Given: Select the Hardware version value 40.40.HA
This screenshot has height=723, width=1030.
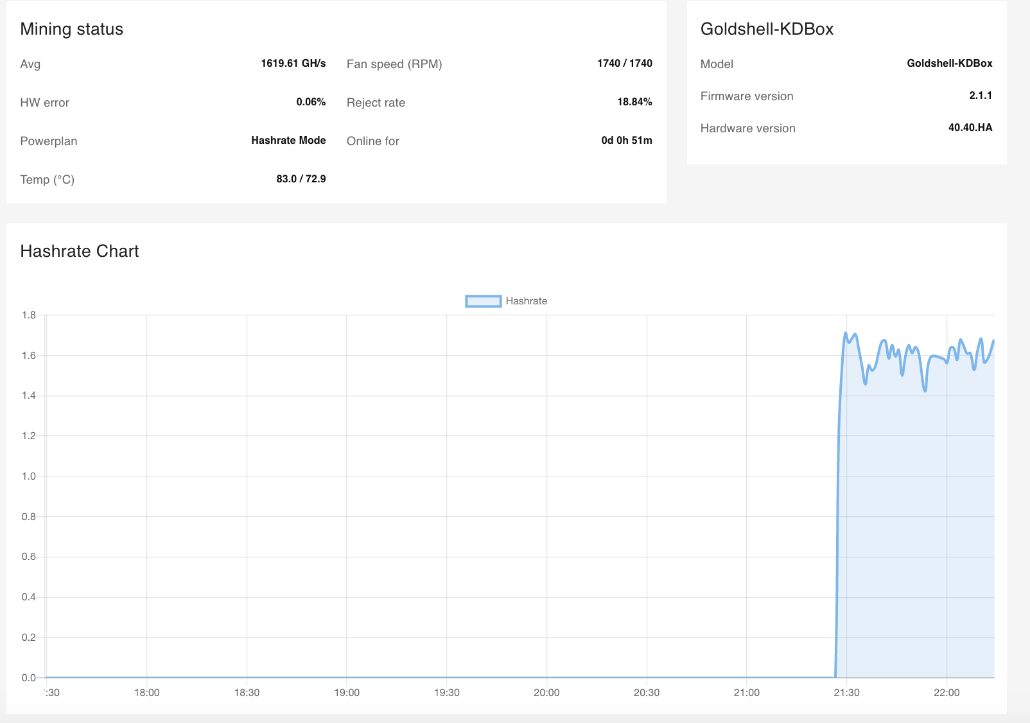Looking at the screenshot, I should coord(970,127).
